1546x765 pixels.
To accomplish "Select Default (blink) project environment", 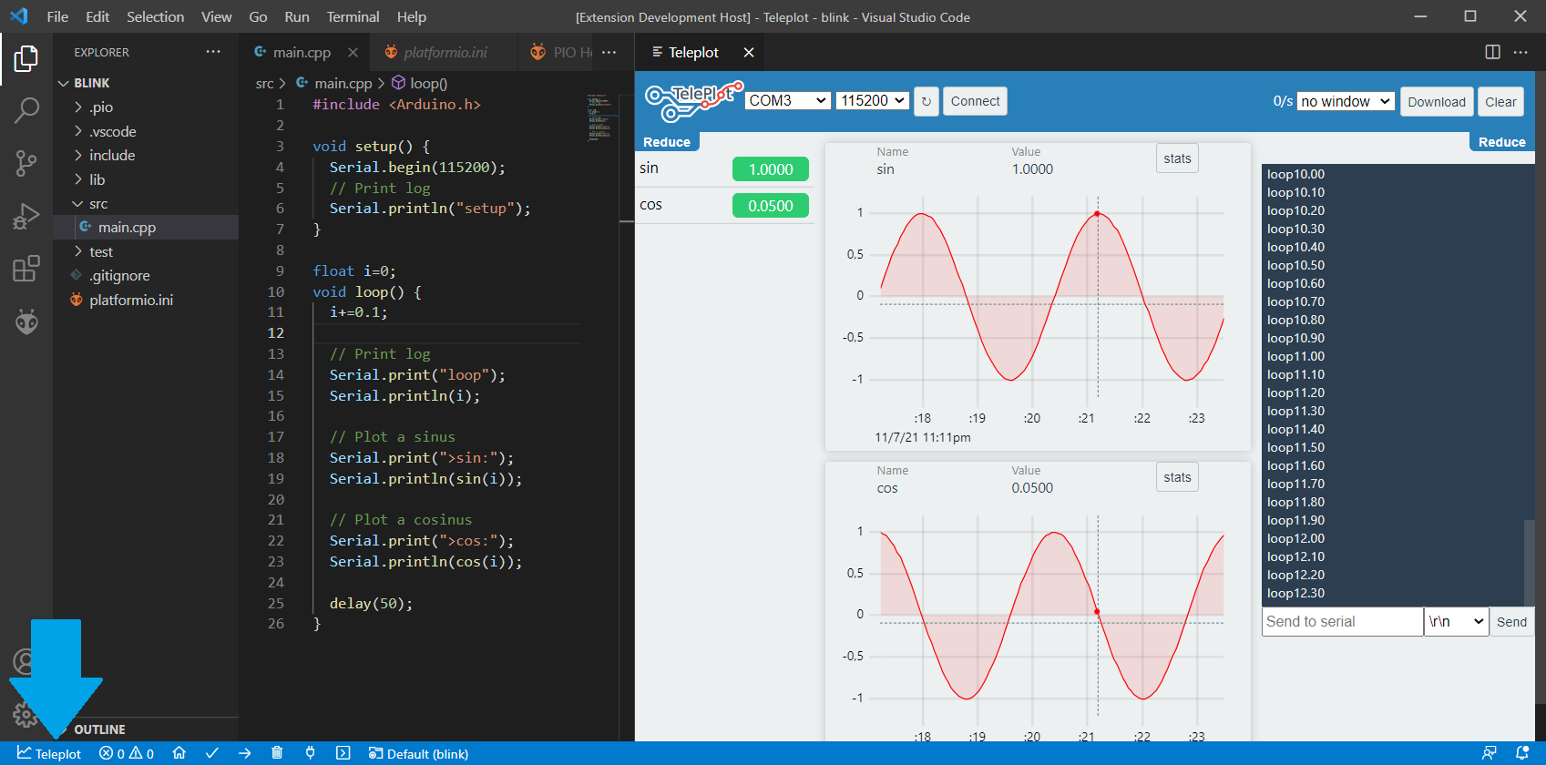I will tap(418, 753).
